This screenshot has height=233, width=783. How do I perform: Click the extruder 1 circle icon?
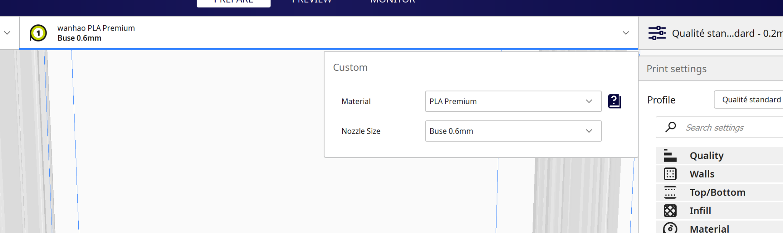(38, 33)
